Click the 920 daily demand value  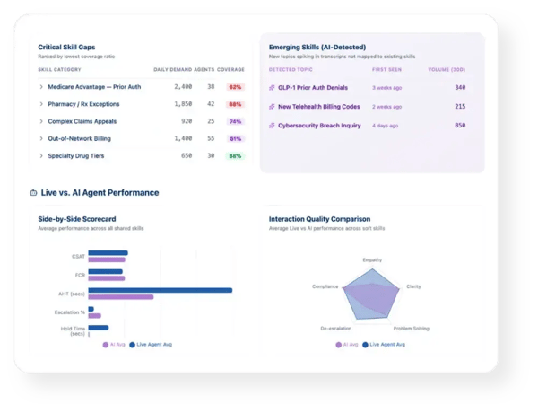click(x=187, y=121)
